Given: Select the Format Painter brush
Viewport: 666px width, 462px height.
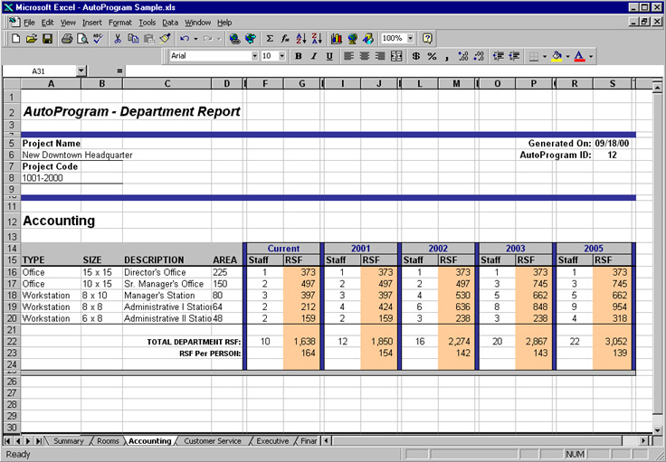Looking at the screenshot, I should 165,39.
